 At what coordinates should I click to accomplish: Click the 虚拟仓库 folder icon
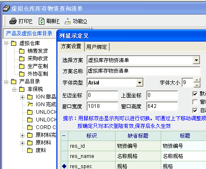(14, 43)
